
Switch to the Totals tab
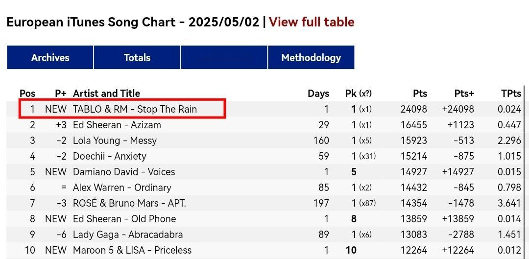coord(137,57)
